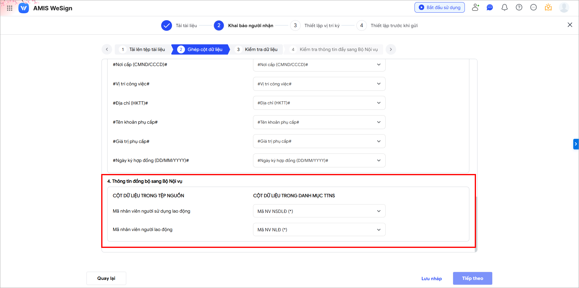The height and width of the screenshot is (288, 579).
Task: Open the app launcher grid icon
Action: pos(10,8)
